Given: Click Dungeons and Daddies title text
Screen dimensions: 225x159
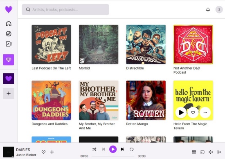Looking at the screenshot, I should (49, 124).
